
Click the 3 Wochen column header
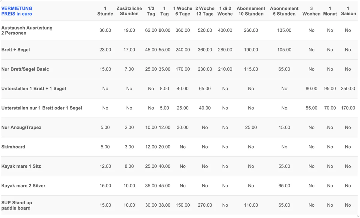(311, 11)
